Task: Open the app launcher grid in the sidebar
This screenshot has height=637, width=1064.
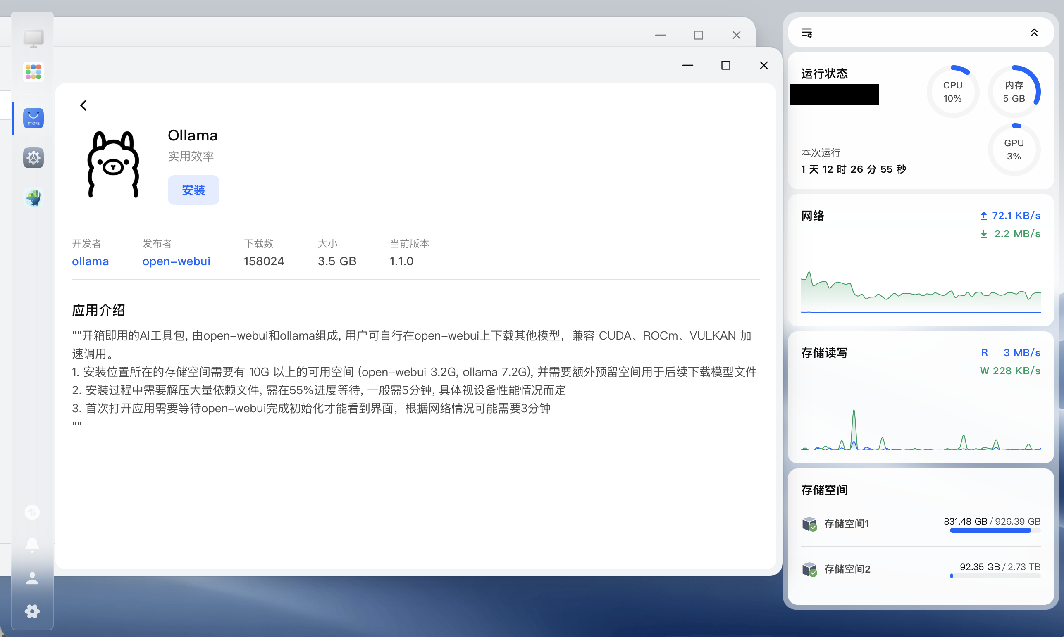Action: 33,72
